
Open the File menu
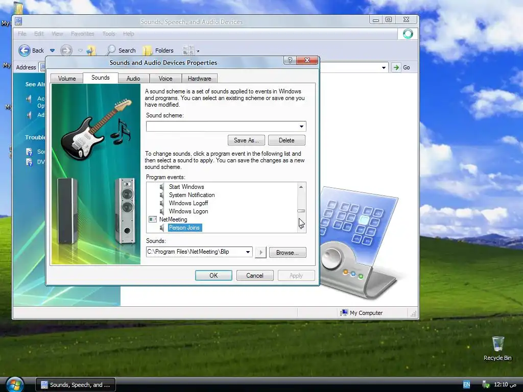(x=22, y=34)
